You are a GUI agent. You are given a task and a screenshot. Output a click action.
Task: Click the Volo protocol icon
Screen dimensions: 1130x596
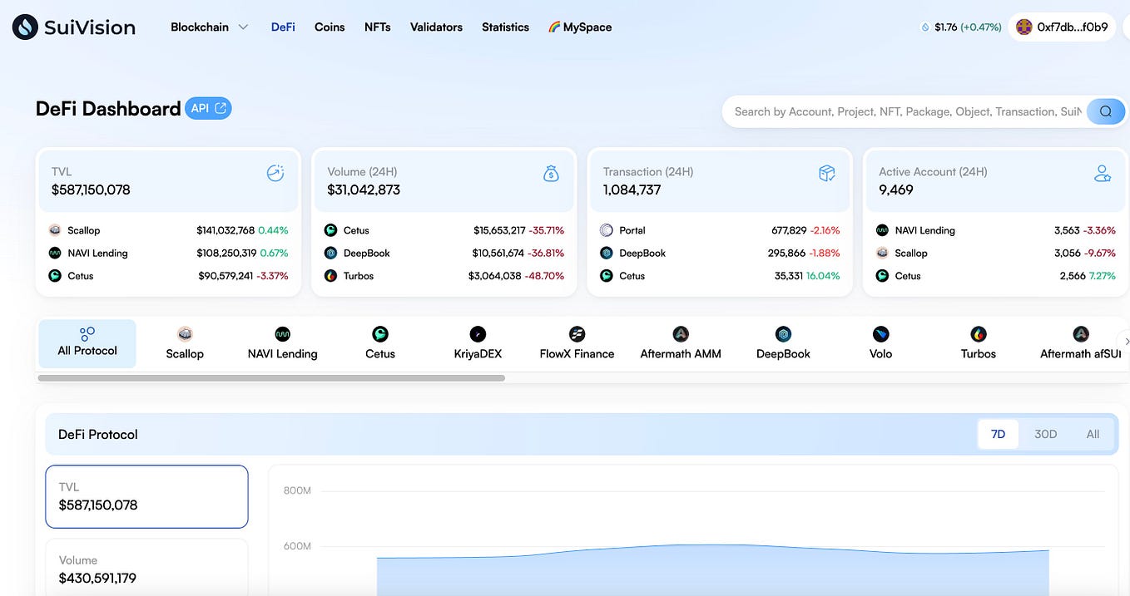pos(880,333)
